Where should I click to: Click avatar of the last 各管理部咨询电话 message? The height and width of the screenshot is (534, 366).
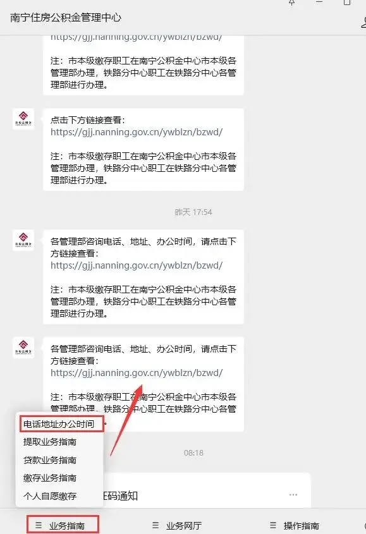click(23, 348)
